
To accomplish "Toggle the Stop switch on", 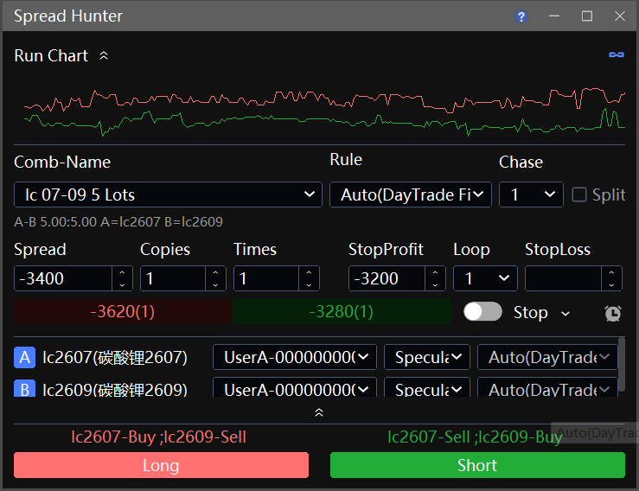I will point(482,312).
